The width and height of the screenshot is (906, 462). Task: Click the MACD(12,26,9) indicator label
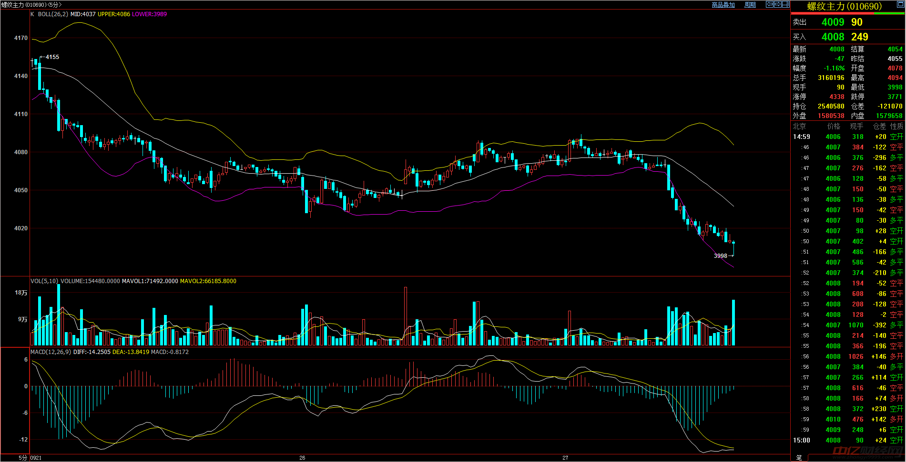tap(51, 352)
